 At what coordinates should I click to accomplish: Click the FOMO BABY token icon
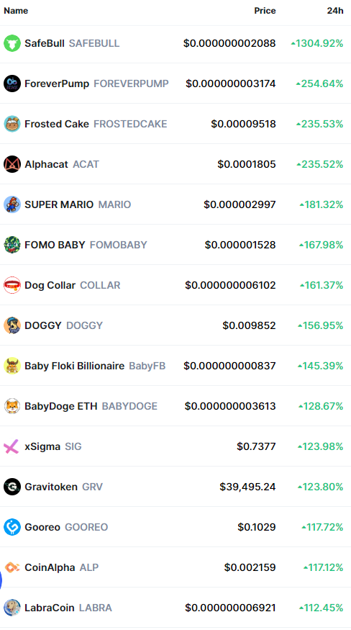pyautogui.click(x=12, y=245)
